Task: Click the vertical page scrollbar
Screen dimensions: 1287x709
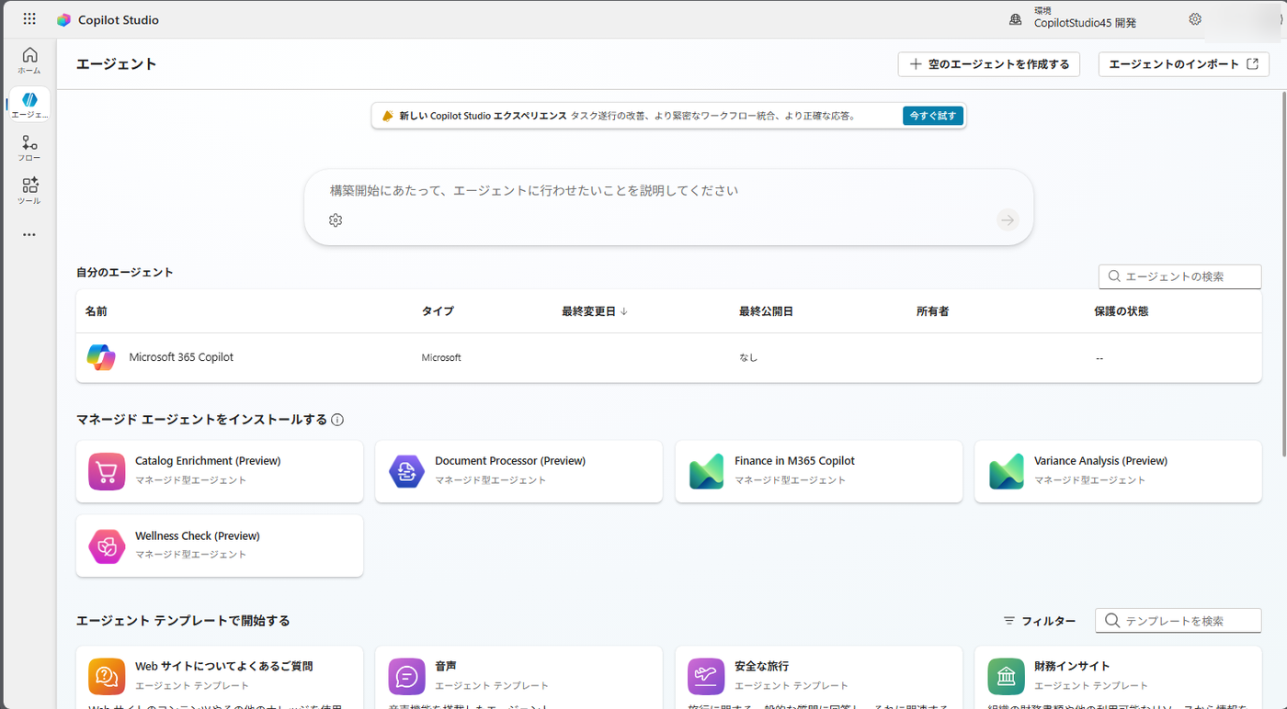Action: click(1283, 276)
